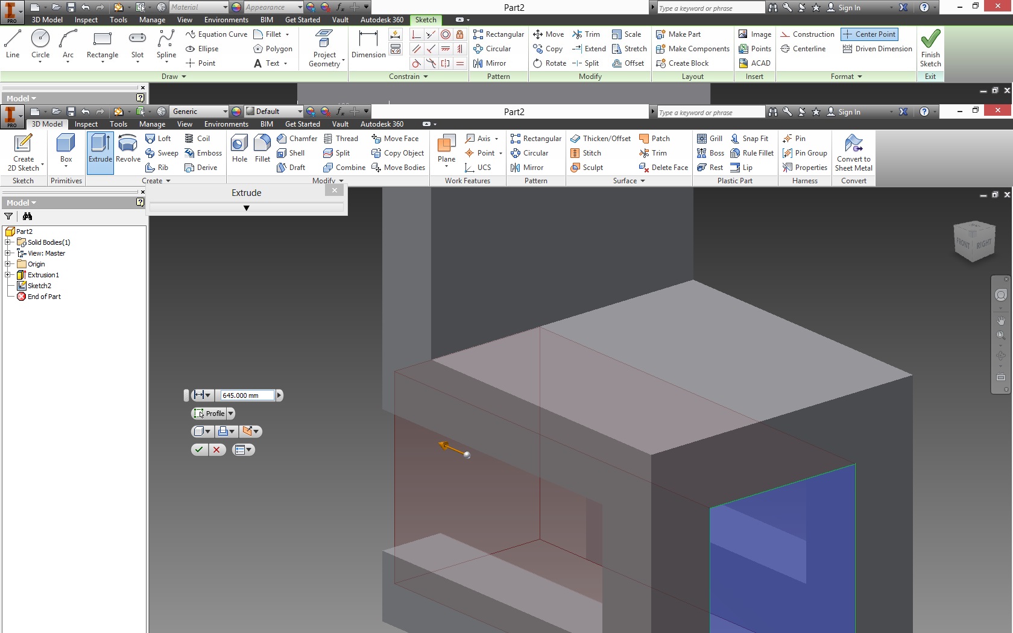
Task: Click Finish Sketch in the ribbon
Action: coord(930,48)
